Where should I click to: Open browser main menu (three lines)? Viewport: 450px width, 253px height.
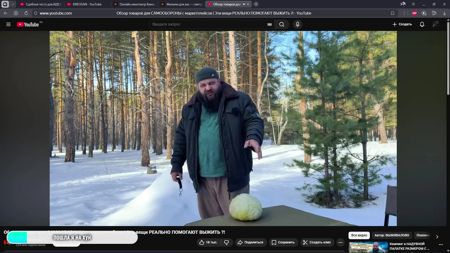(413, 4)
